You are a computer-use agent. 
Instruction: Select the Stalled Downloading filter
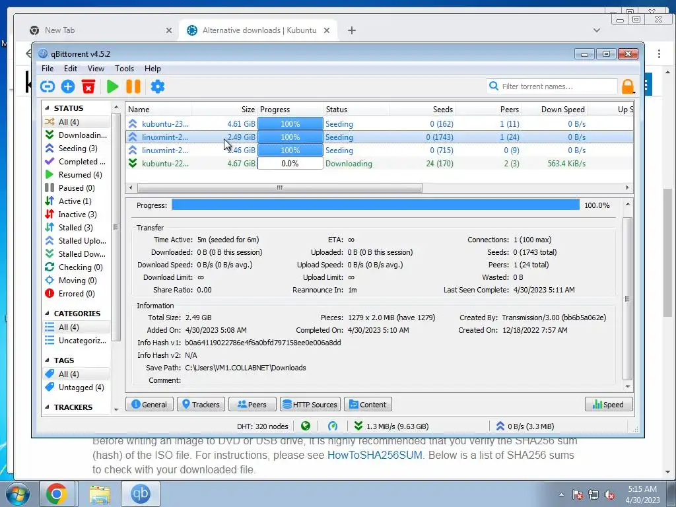coord(77,254)
